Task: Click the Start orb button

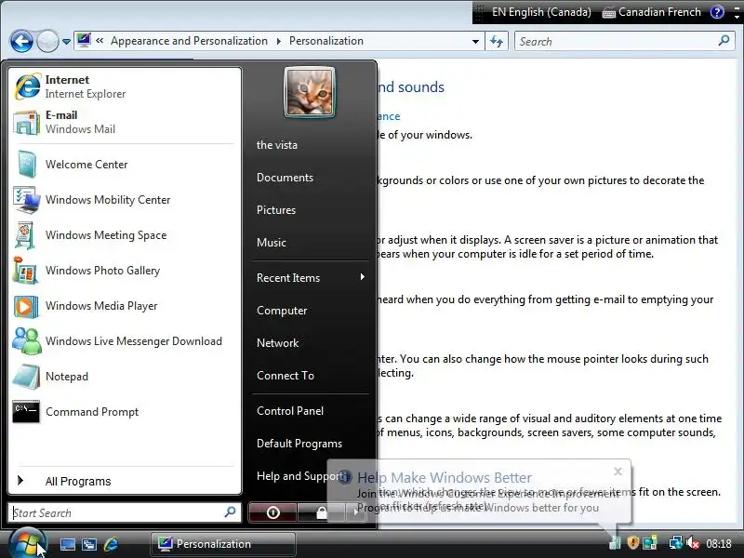Action: pyautogui.click(x=27, y=543)
